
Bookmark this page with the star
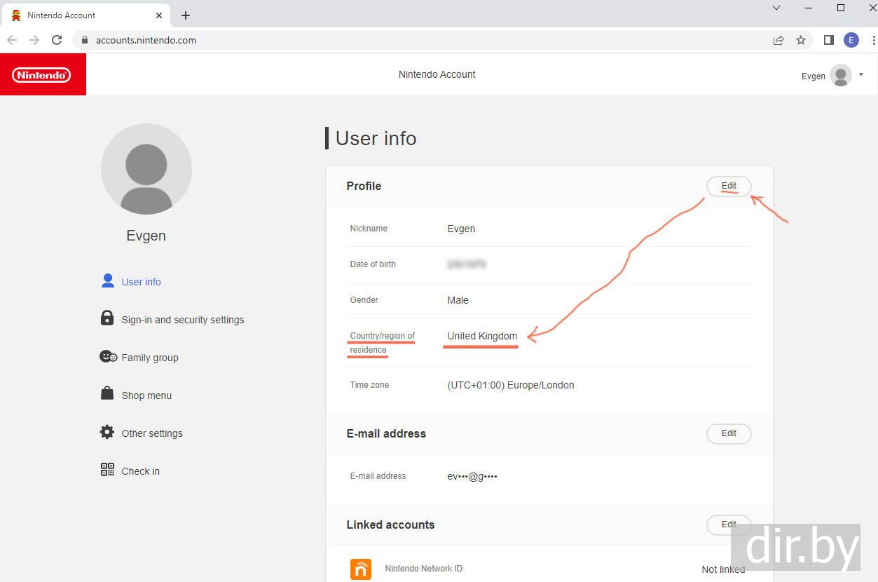801,40
